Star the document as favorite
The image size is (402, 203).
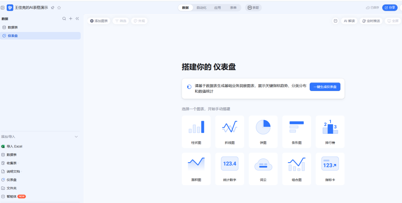tap(59, 8)
